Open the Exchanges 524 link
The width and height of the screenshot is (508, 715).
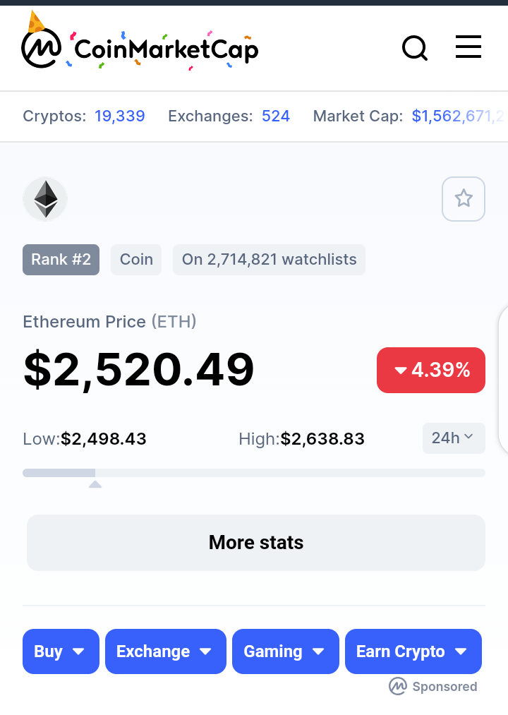click(275, 116)
